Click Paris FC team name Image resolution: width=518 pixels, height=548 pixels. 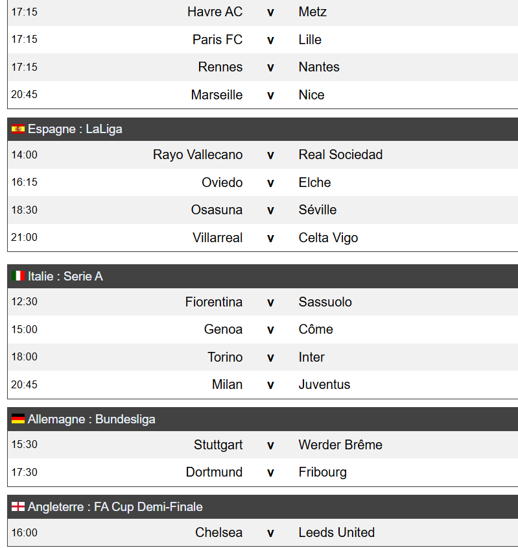tap(217, 40)
